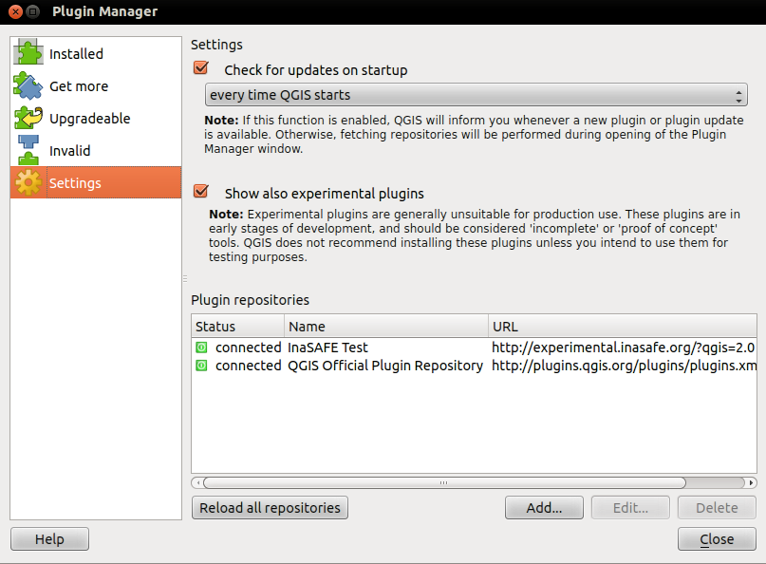
Task: Click the experimental.inasafe.org URL cell
Action: click(624, 348)
